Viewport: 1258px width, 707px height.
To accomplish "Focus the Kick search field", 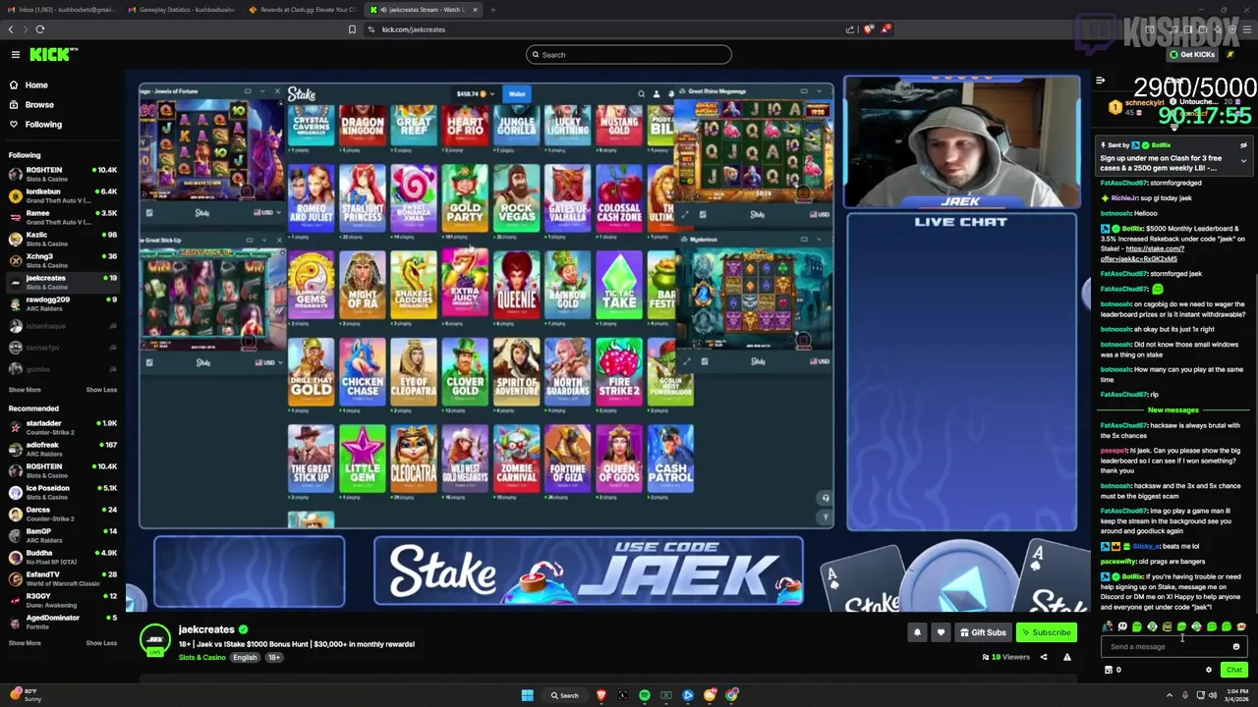I will tap(629, 55).
